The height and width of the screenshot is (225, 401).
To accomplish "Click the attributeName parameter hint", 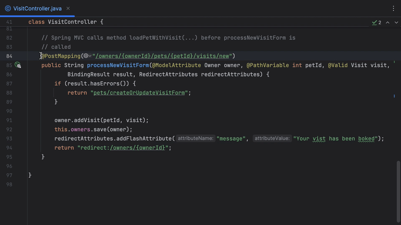I will point(196,138).
